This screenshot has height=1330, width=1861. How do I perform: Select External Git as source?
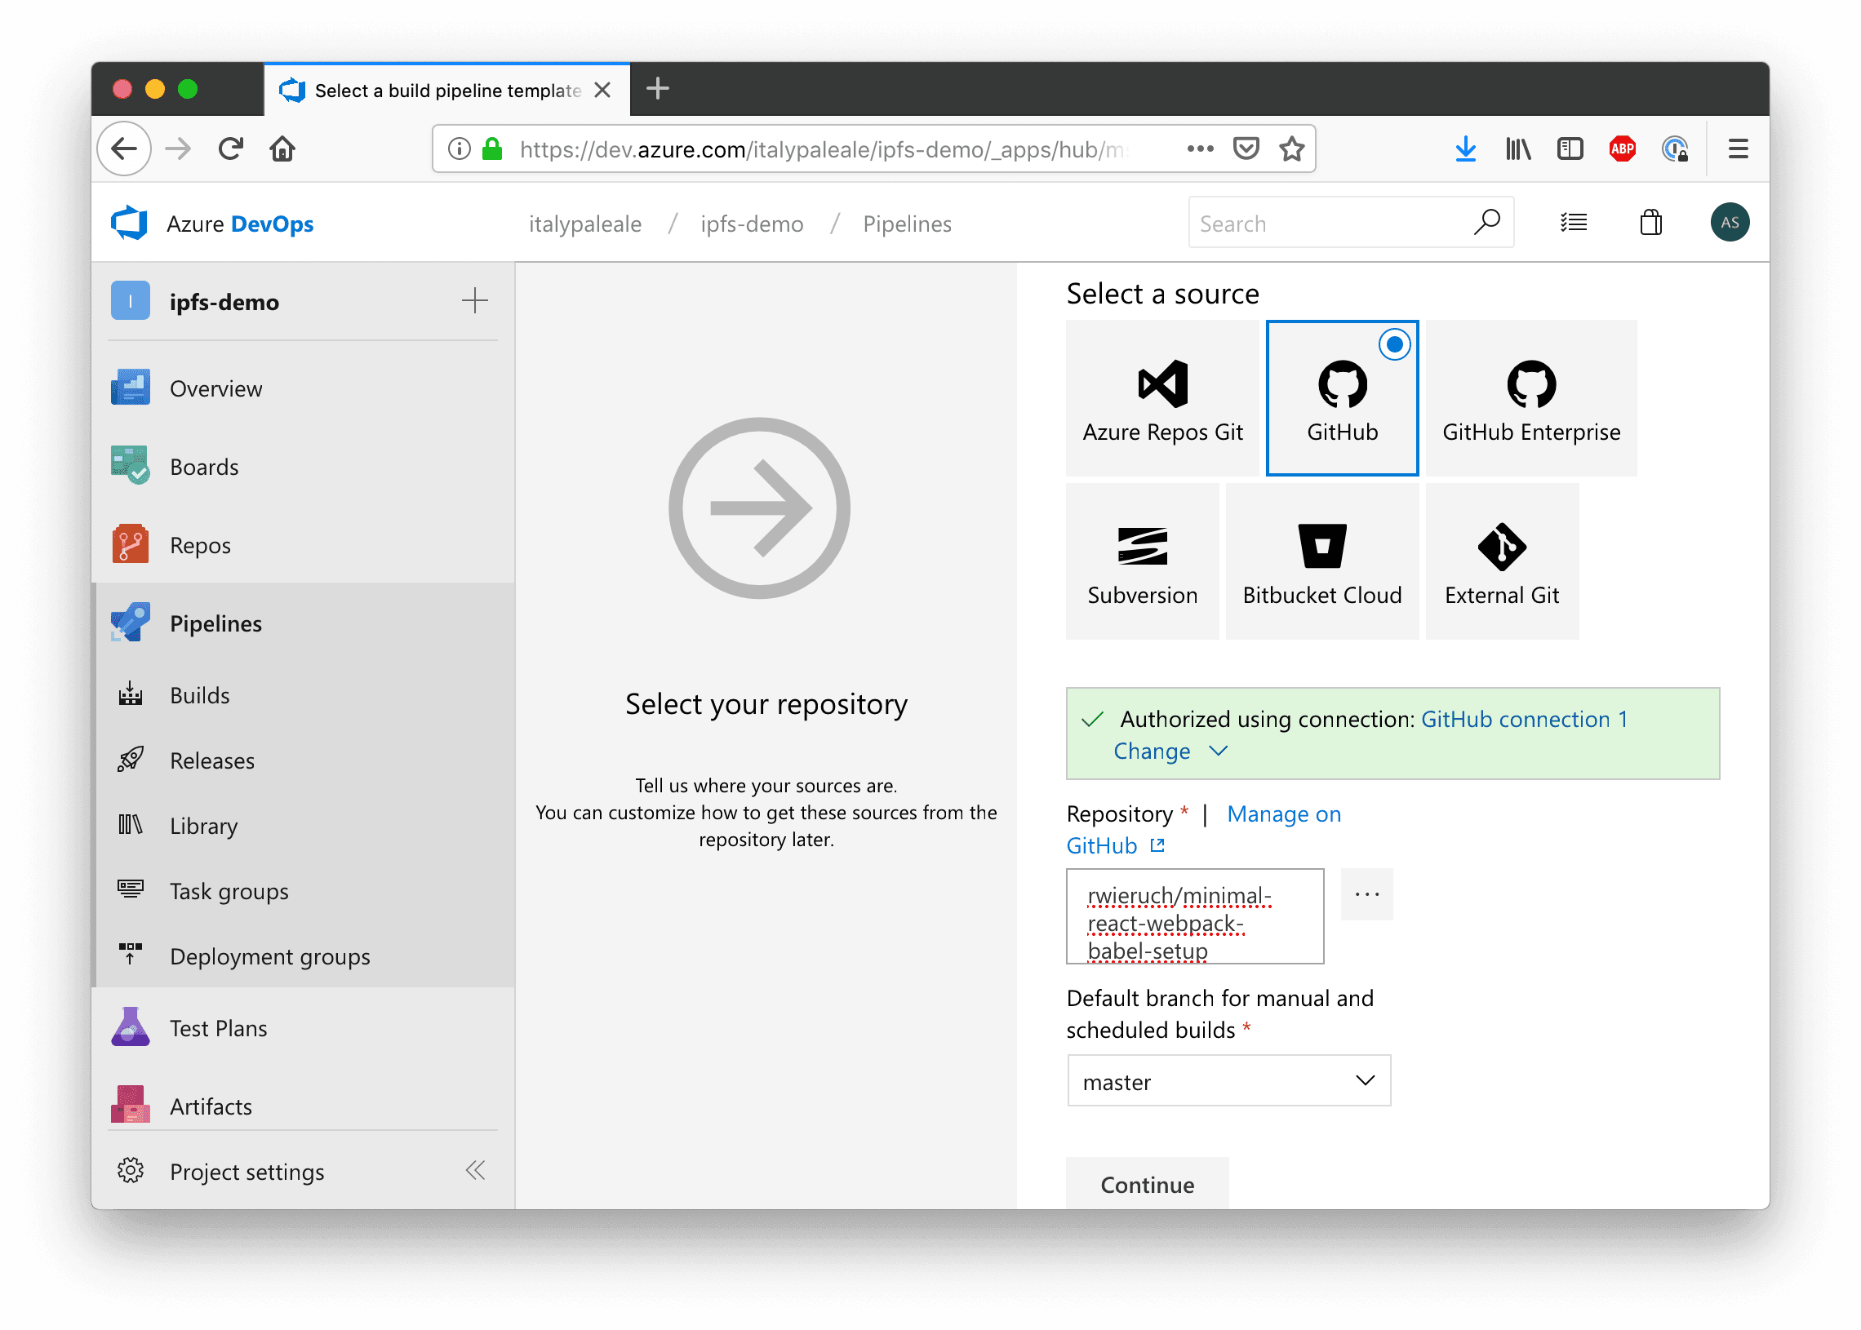pyautogui.click(x=1501, y=561)
